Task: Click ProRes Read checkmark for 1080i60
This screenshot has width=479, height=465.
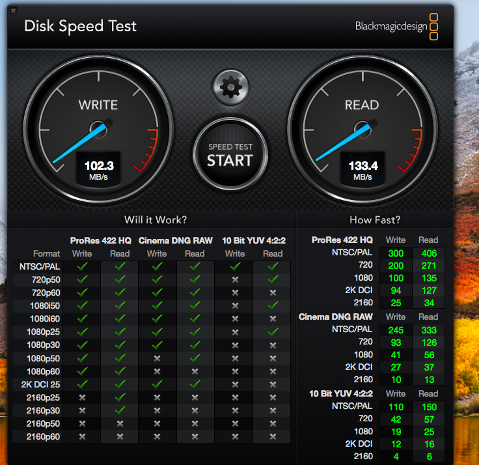Action: [120, 318]
